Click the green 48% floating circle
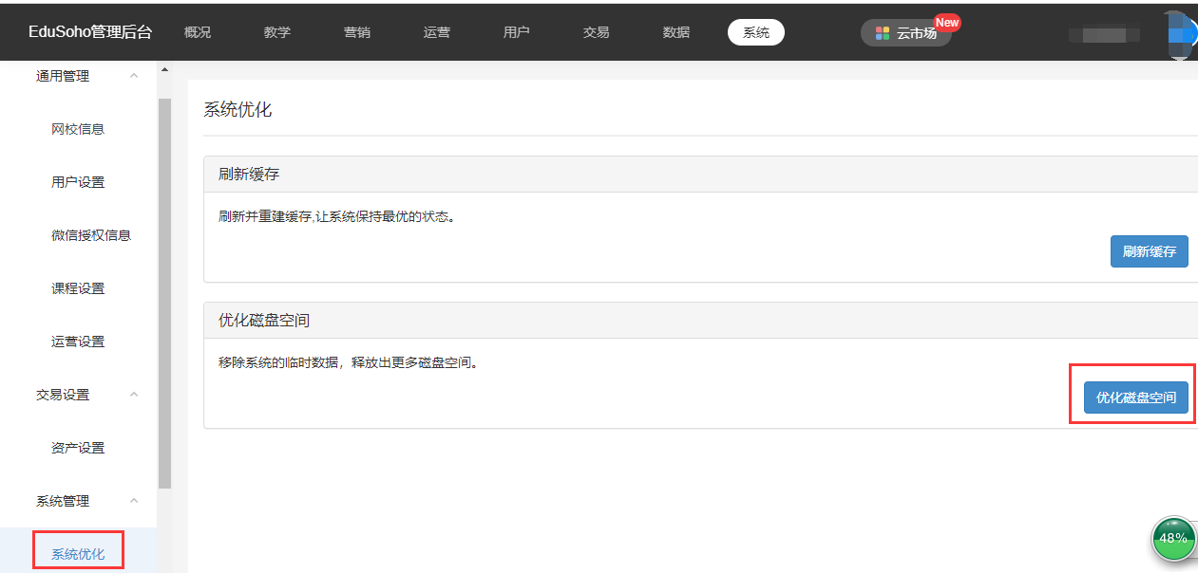The width and height of the screenshot is (1198, 573). click(x=1173, y=538)
